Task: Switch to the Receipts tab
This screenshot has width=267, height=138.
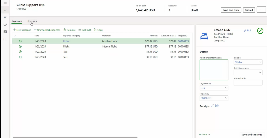Action: pos(32,21)
